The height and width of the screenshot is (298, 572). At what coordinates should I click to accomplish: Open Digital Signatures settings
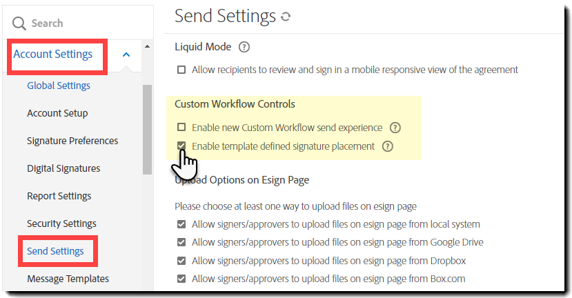(63, 168)
